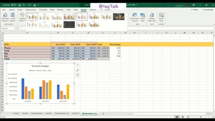Click the quick print icon in title bar
215x121 pixels.
pos(35,5)
